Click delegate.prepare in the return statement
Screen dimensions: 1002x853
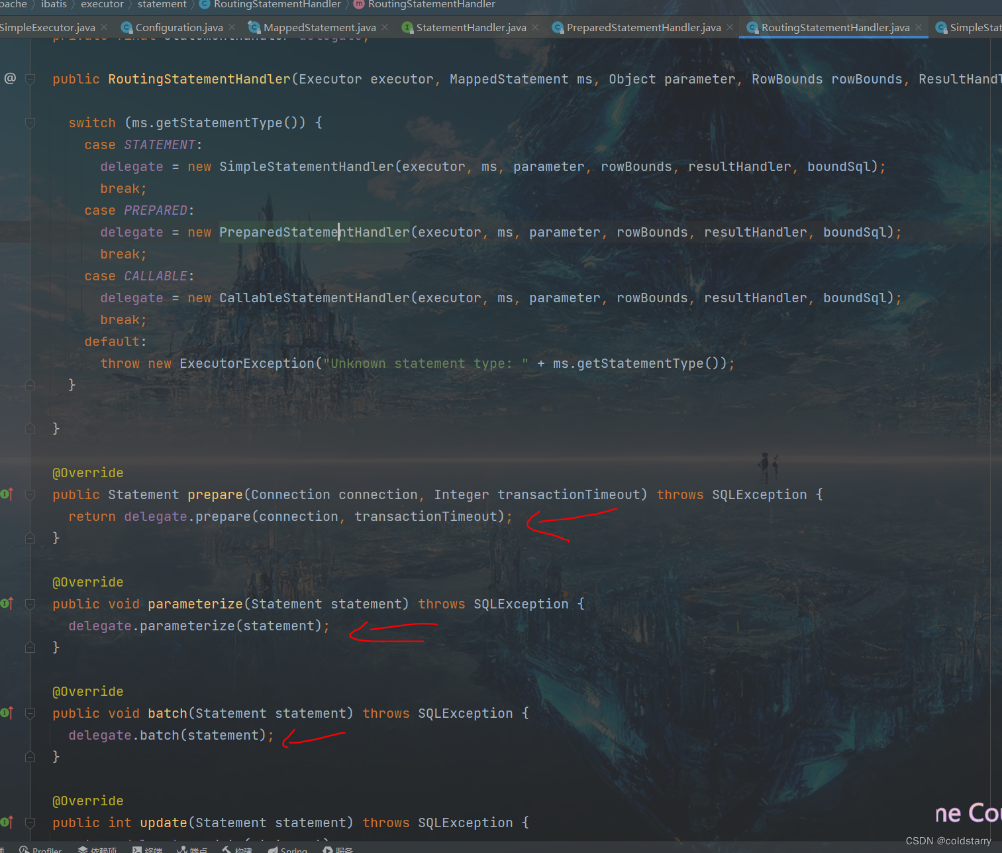187,516
